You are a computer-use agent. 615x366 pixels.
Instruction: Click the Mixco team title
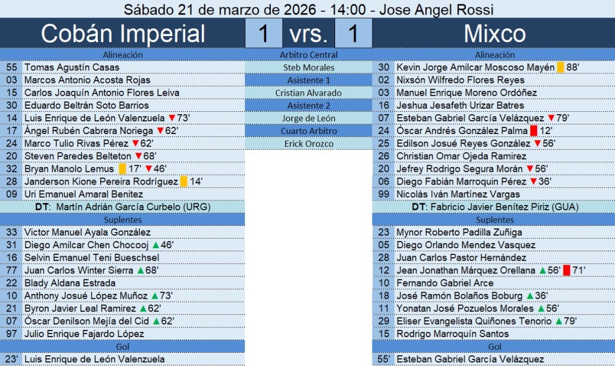tap(494, 34)
